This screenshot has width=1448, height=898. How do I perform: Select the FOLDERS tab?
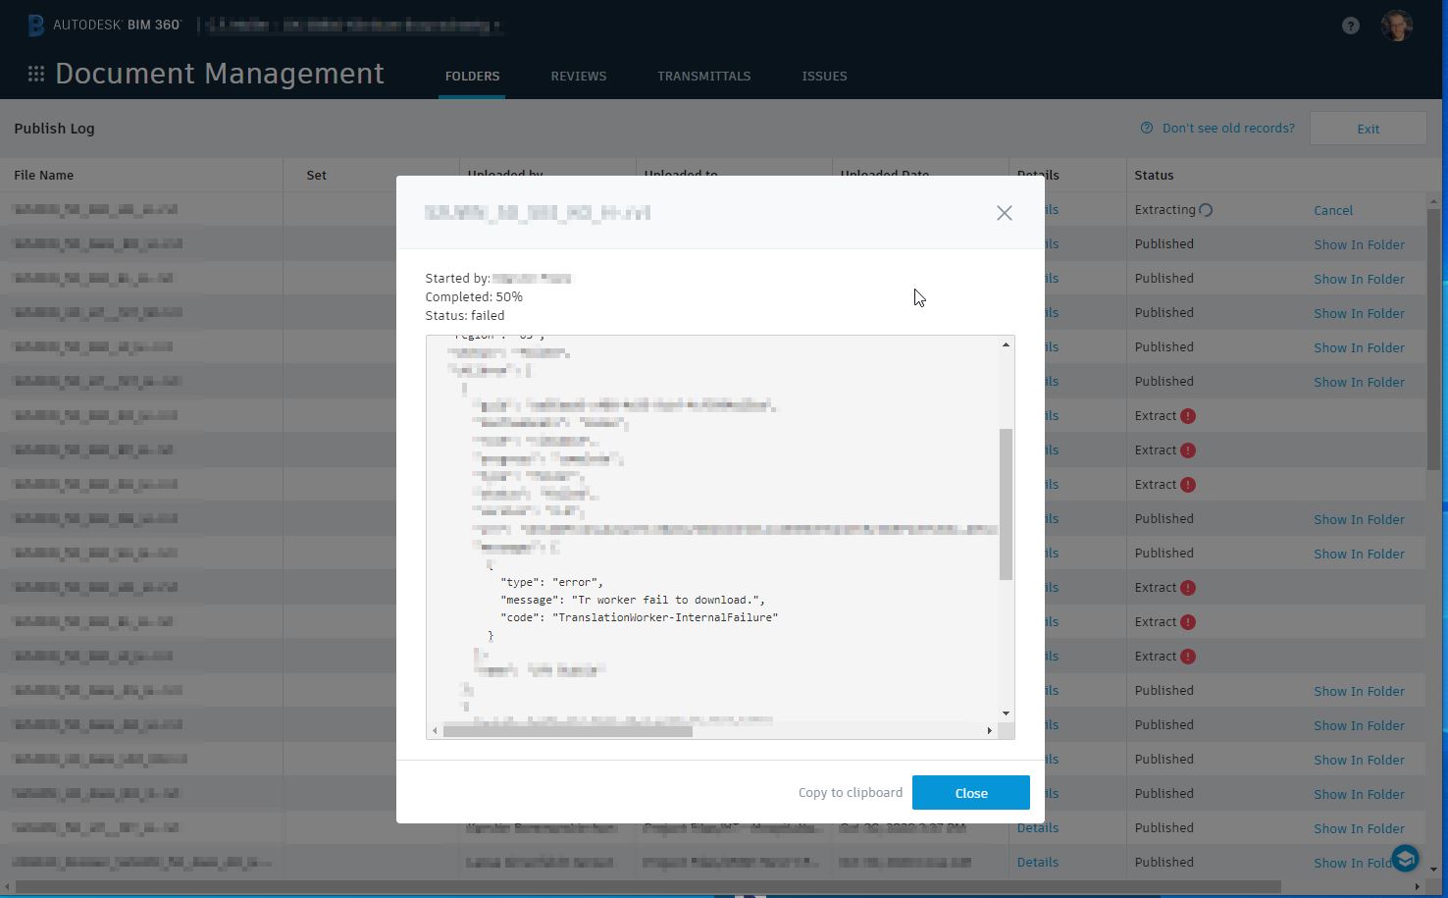[472, 76]
